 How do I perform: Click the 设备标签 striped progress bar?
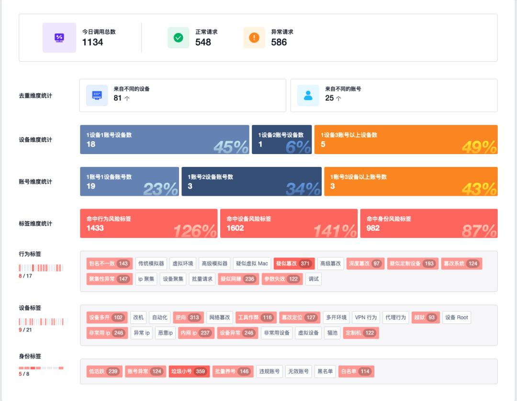tap(41, 322)
